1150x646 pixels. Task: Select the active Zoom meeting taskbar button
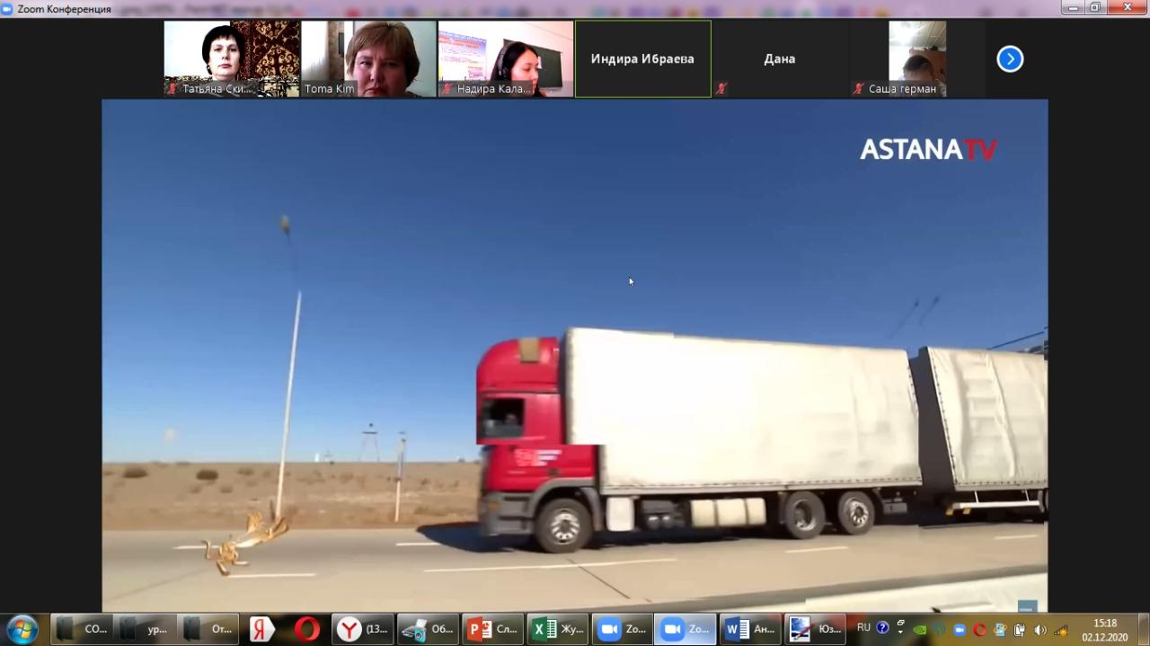click(x=686, y=629)
